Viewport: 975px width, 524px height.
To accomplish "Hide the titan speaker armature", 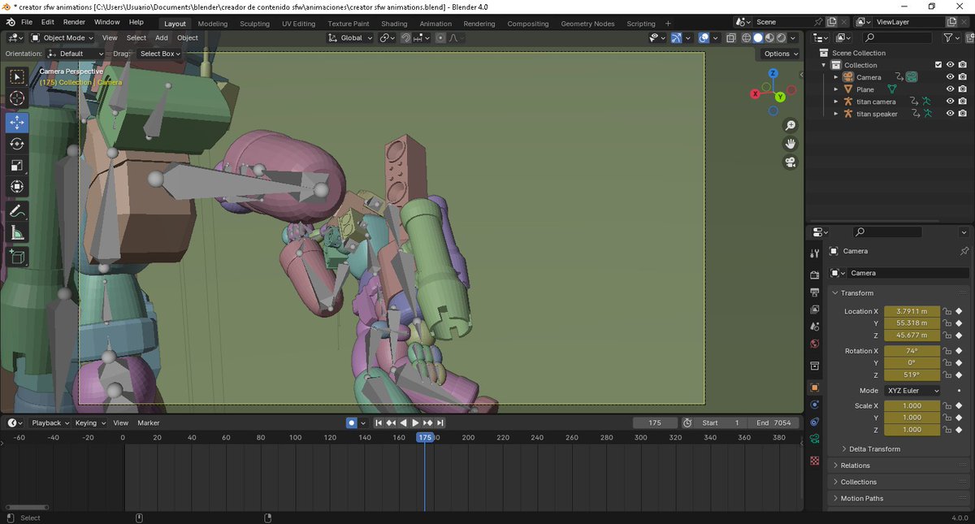I will 950,114.
